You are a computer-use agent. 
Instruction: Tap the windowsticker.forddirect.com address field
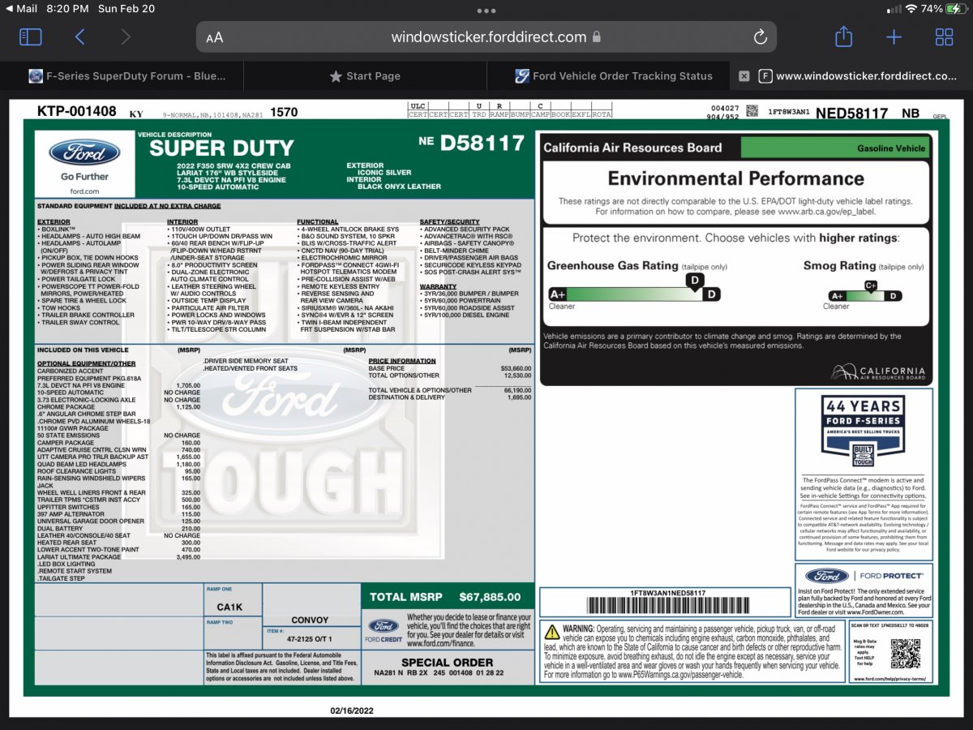pos(486,37)
